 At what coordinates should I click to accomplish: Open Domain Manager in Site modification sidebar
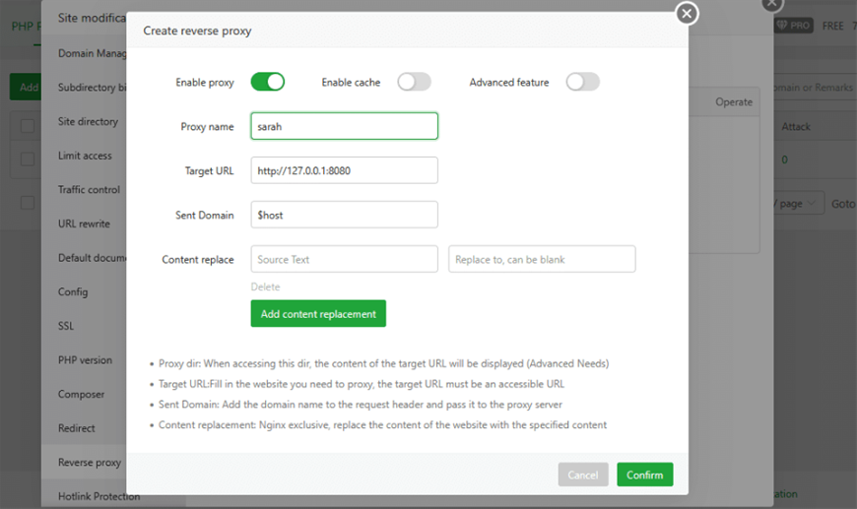92,53
